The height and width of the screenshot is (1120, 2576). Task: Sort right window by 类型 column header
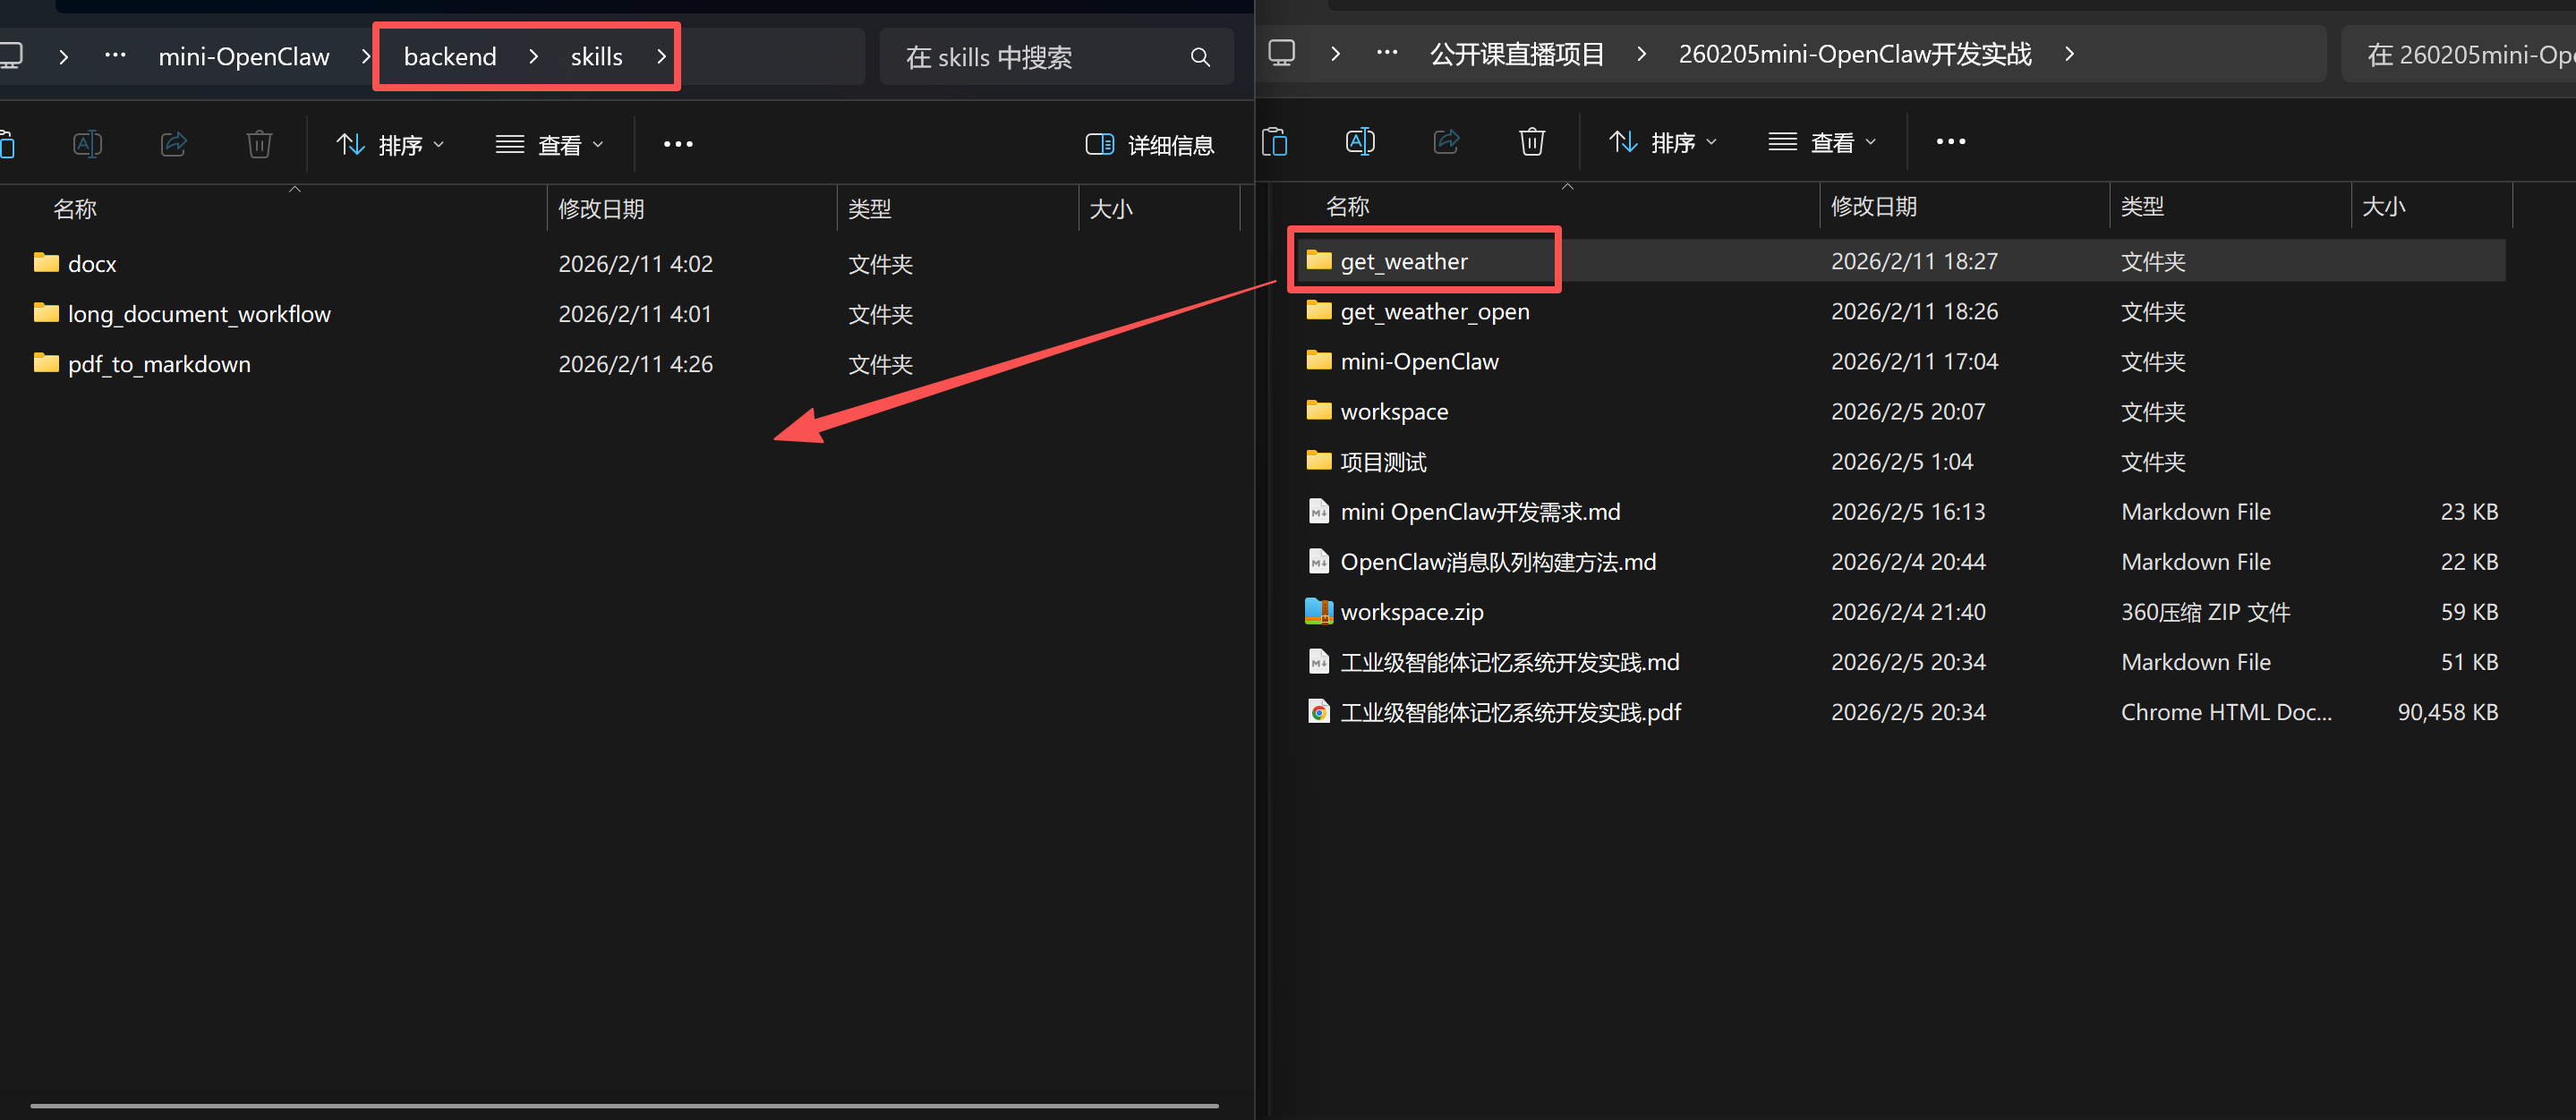(x=2142, y=206)
